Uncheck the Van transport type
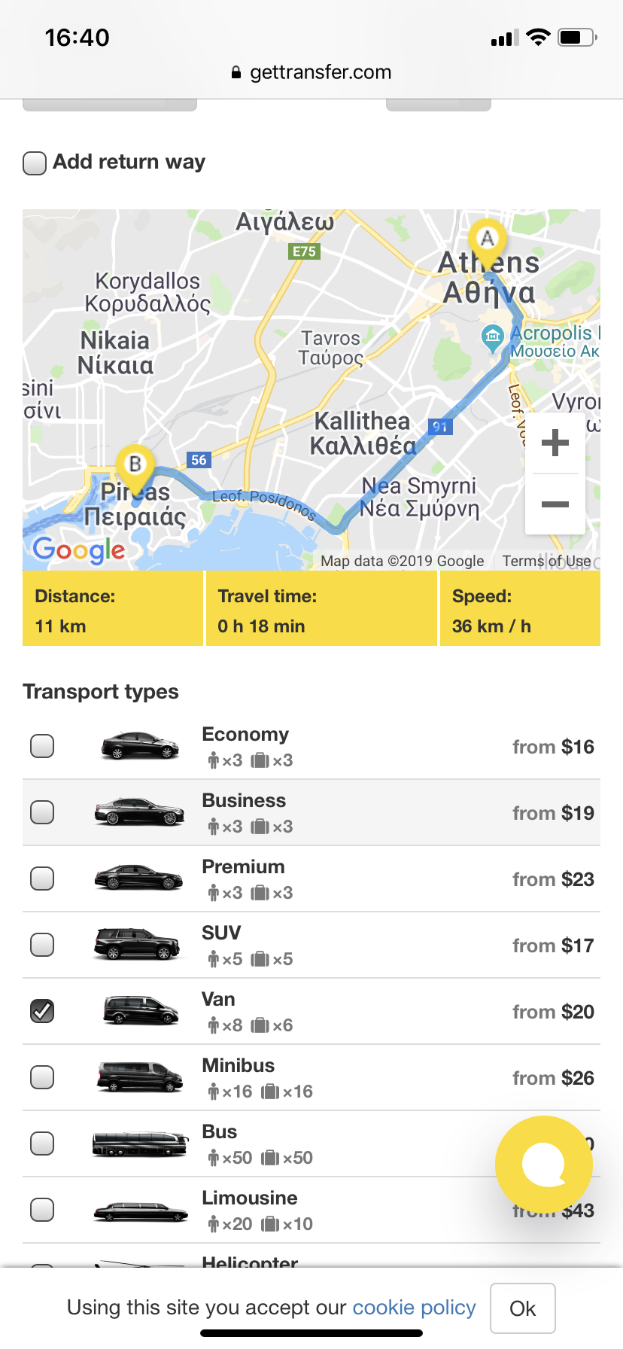623x1349 pixels. pos(42,1011)
